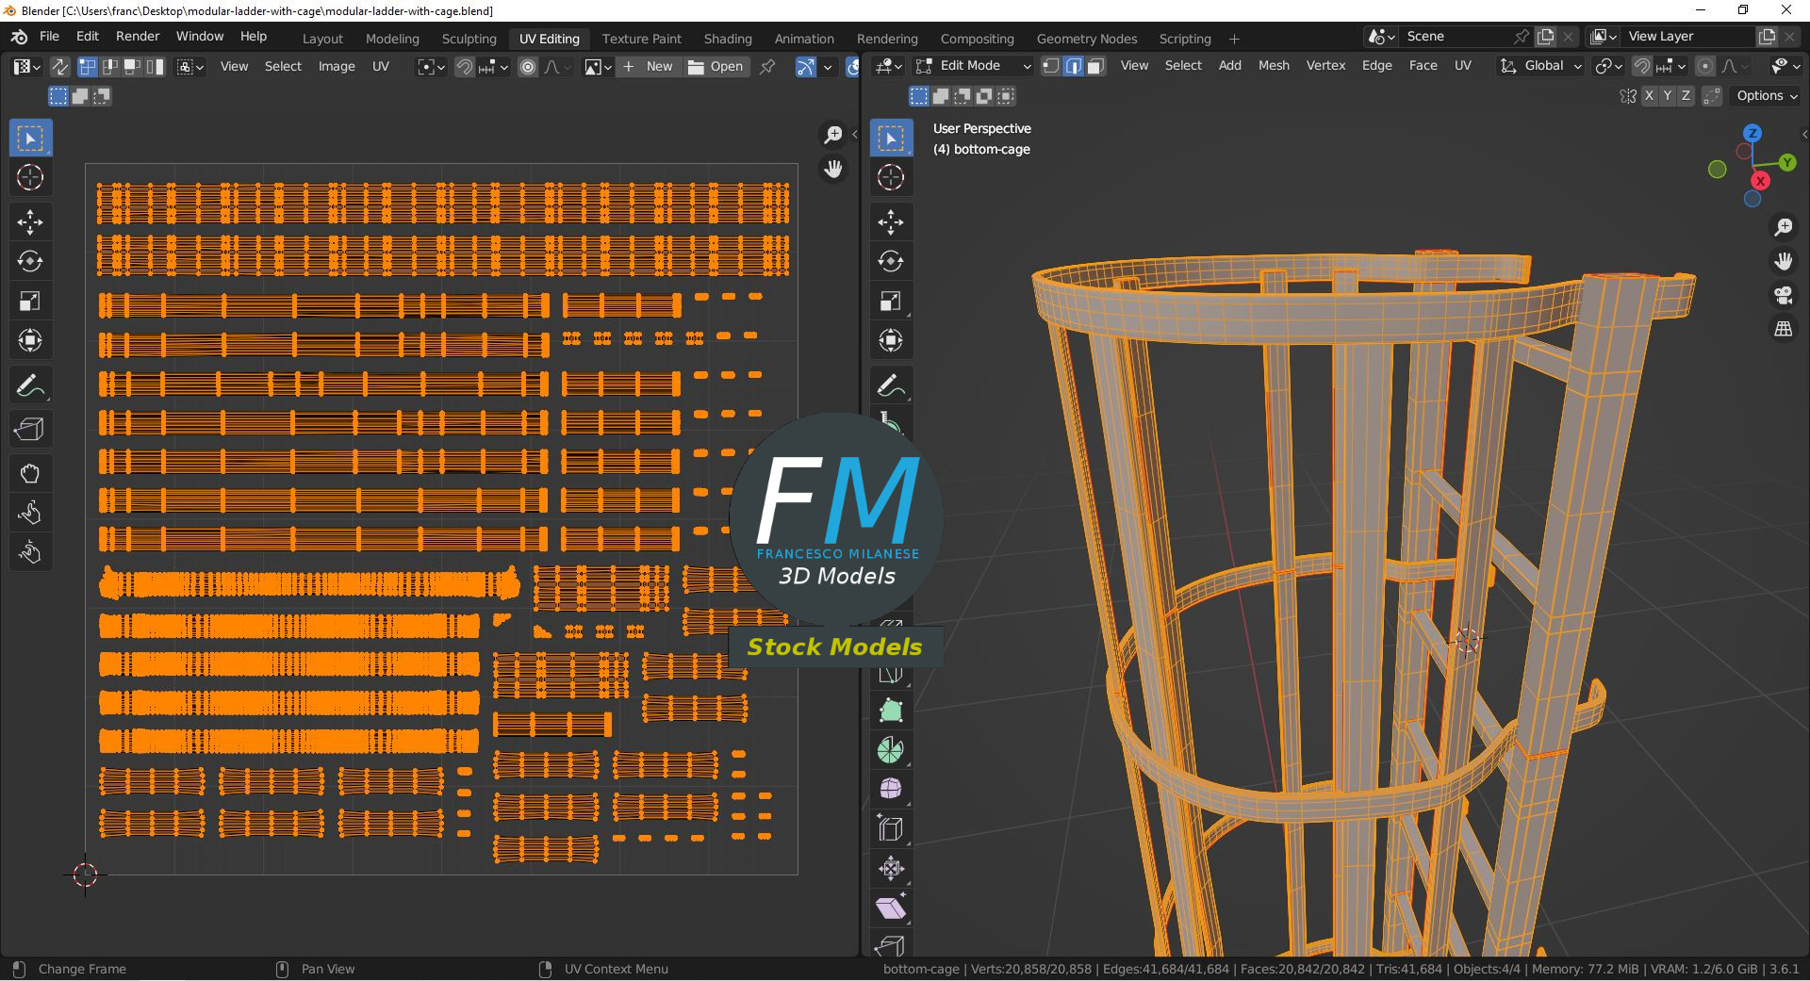This screenshot has height=981, width=1810.
Task: Switch to the Texture Paint workspace tab
Action: (x=641, y=39)
